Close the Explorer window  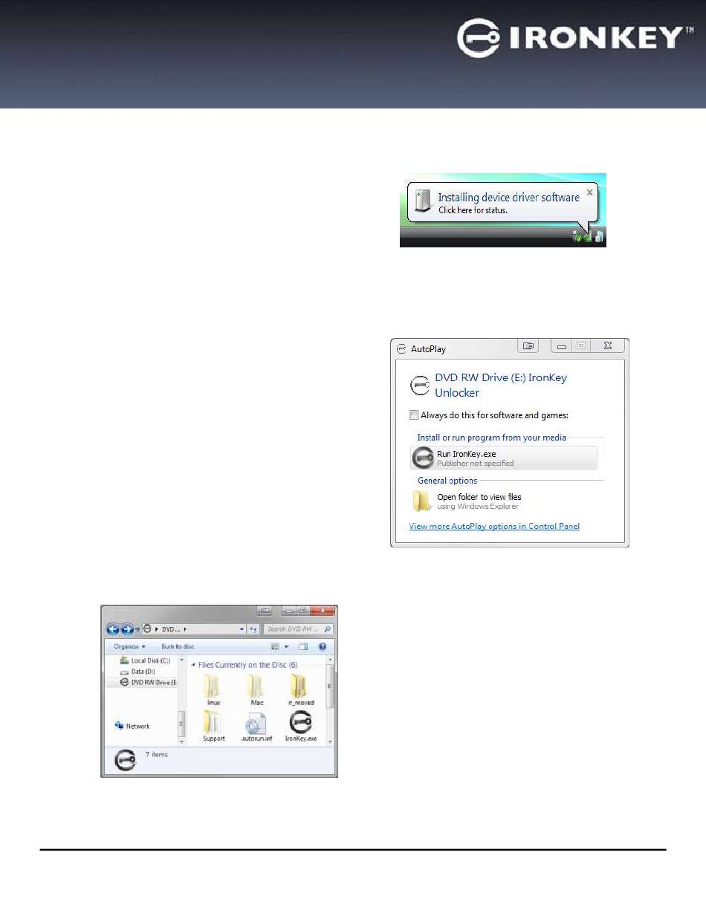coord(322,611)
